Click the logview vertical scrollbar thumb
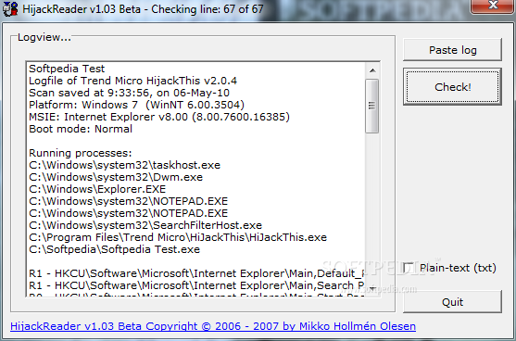Image resolution: width=516 pixels, height=341 pixels. [372, 106]
